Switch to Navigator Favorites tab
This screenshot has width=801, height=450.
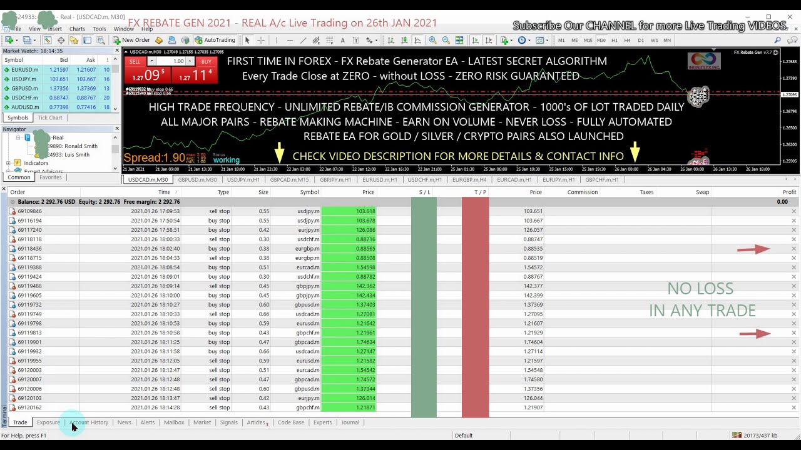(51, 177)
